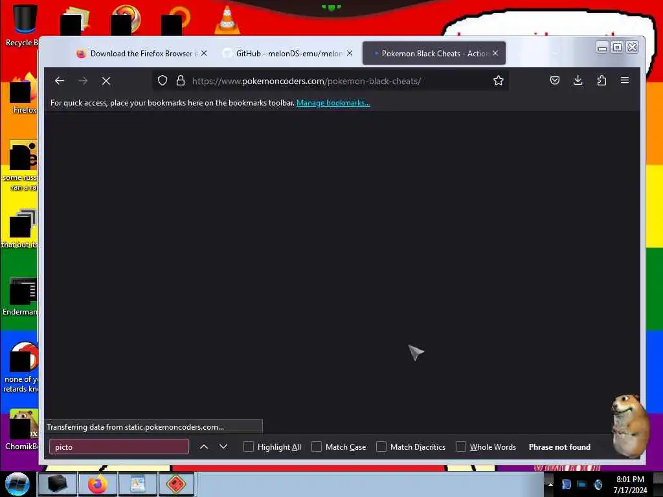
Task: Focus the find bar field containing picto
Action: tap(119, 447)
